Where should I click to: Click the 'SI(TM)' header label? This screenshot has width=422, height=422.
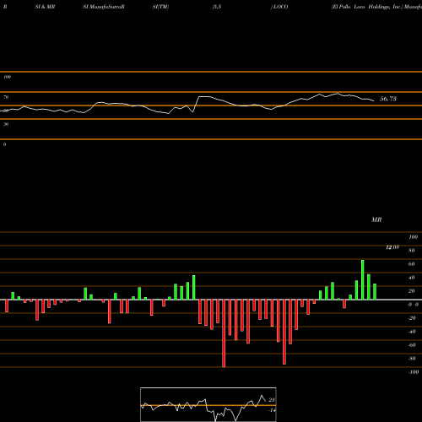coord(160,7)
